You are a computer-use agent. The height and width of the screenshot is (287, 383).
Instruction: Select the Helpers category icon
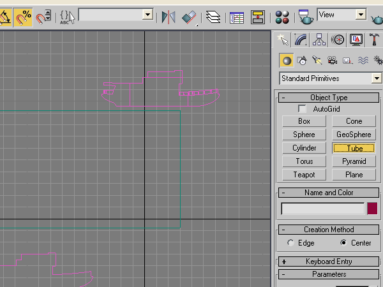(348, 61)
